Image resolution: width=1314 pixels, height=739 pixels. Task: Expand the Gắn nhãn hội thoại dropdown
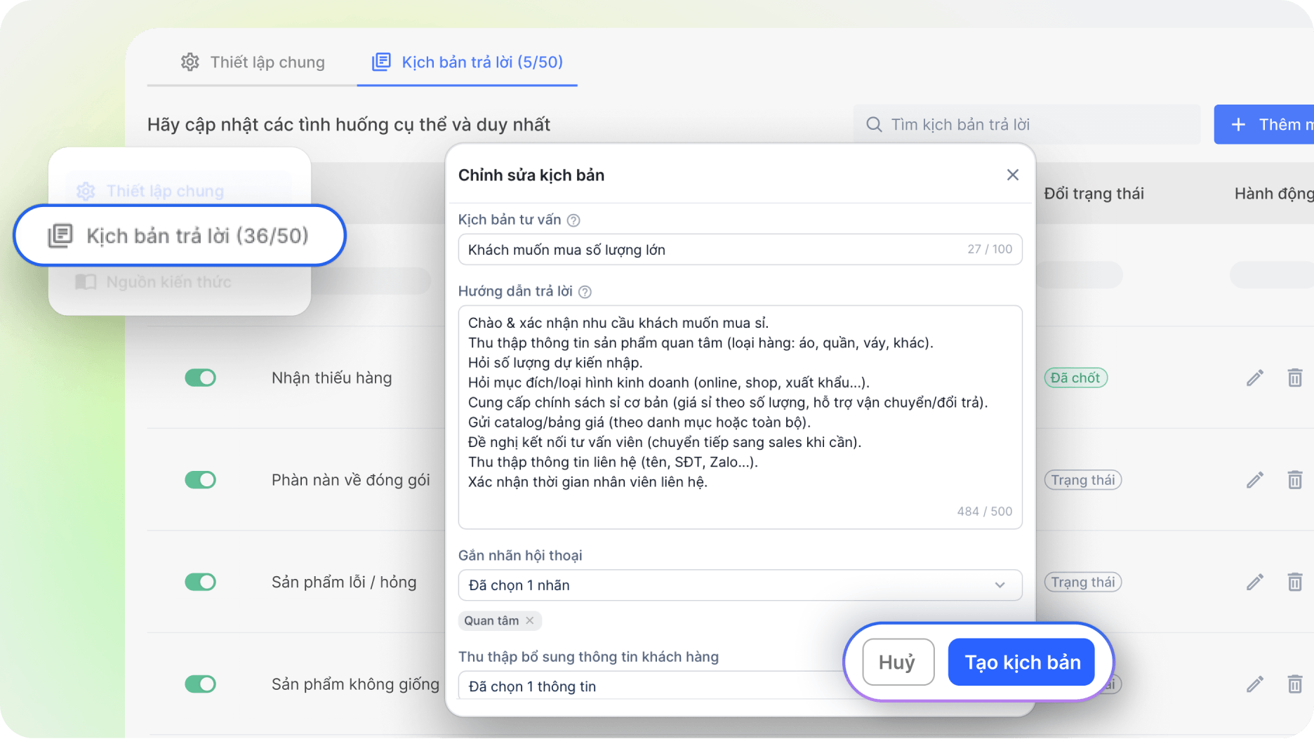[x=1002, y=585]
